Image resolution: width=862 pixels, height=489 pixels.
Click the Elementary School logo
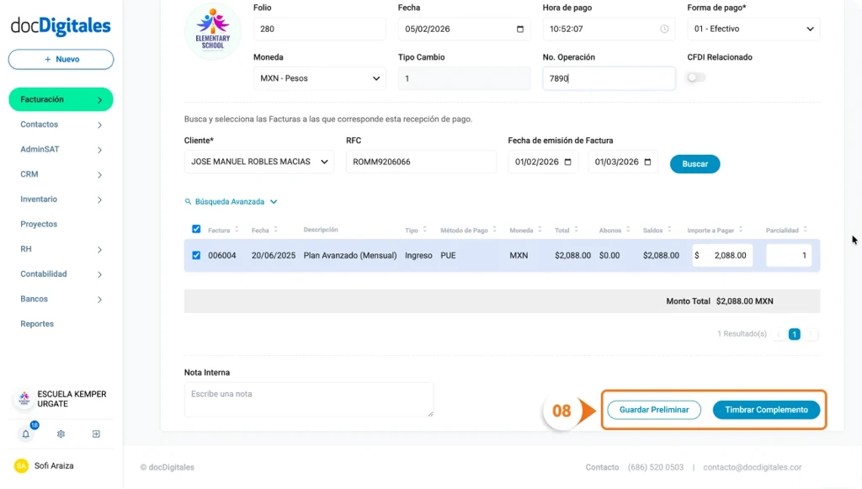[x=212, y=31]
